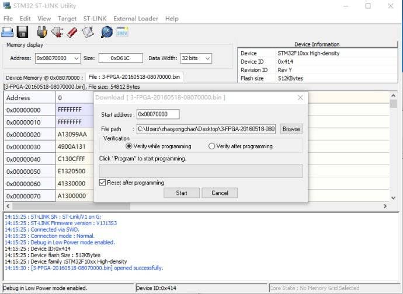403x294 pixels.
Task: Click Browse to choose a file
Action: point(291,129)
